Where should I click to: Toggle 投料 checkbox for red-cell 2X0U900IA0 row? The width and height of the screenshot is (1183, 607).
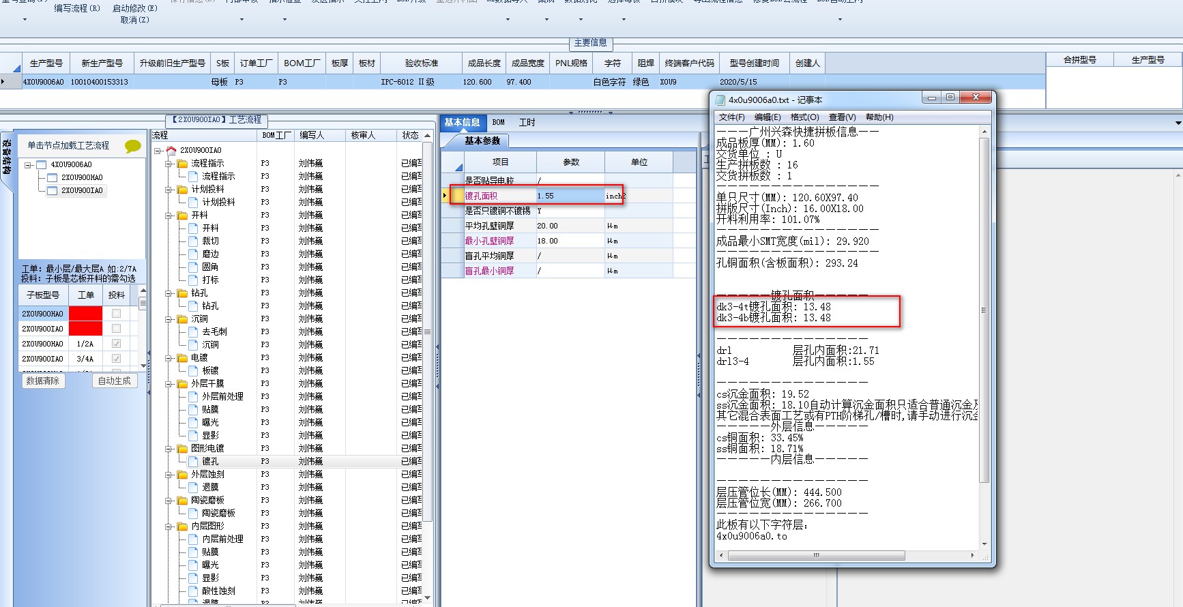coord(116,329)
